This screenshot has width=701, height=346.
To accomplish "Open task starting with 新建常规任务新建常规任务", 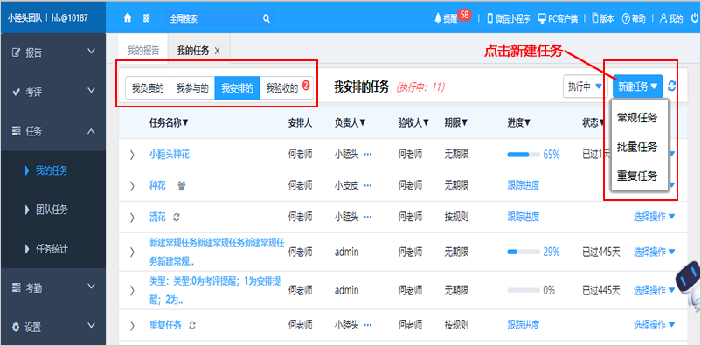I will 217,252.
